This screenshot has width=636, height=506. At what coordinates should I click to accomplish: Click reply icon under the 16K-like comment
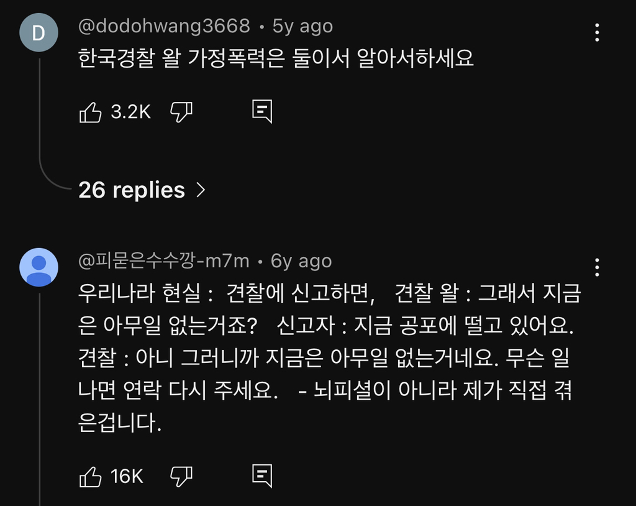pyautogui.click(x=261, y=476)
